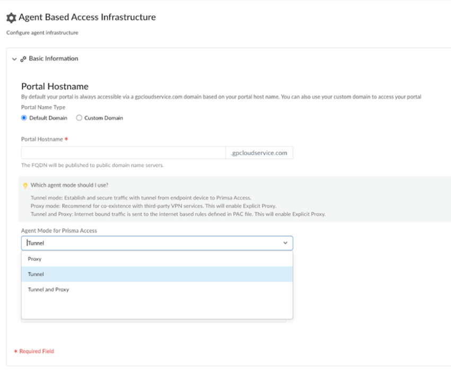The height and width of the screenshot is (371, 451).
Task: Select the Default Domain radio button
Action: pos(24,118)
